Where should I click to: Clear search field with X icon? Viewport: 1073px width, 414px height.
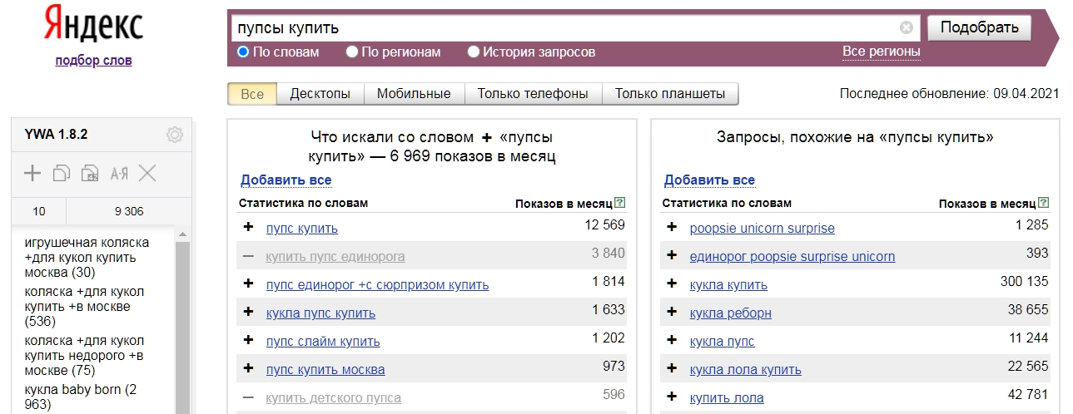coord(907,27)
